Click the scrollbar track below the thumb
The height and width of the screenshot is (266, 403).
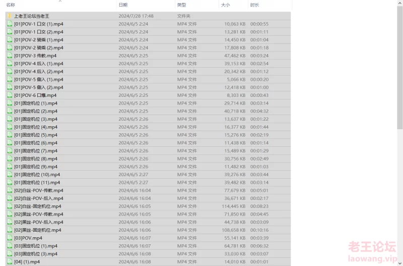(x=399, y=194)
